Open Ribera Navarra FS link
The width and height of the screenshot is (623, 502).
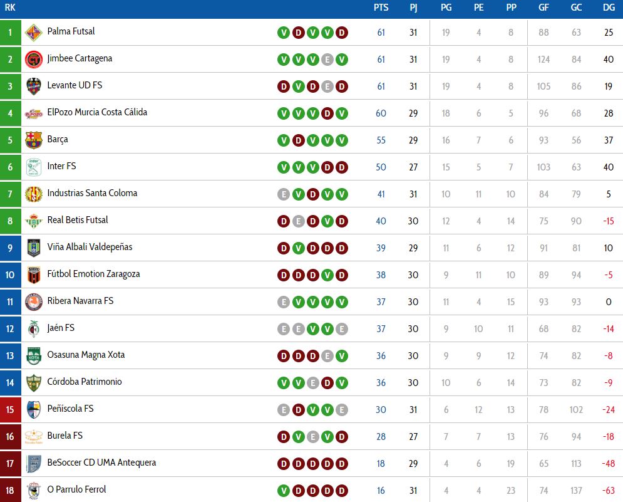point(80,301)
